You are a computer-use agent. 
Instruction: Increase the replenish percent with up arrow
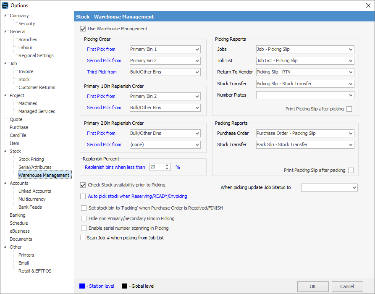(x=167, y=165)
